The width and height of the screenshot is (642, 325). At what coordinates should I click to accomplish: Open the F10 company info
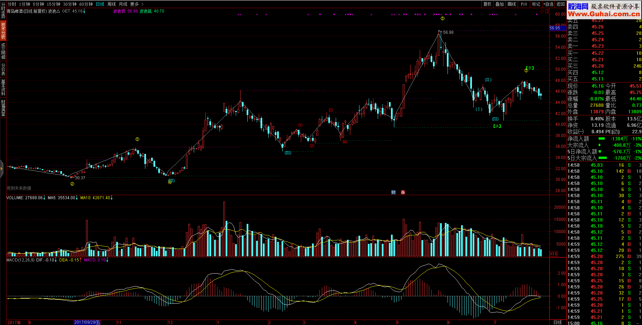[524, 4]
